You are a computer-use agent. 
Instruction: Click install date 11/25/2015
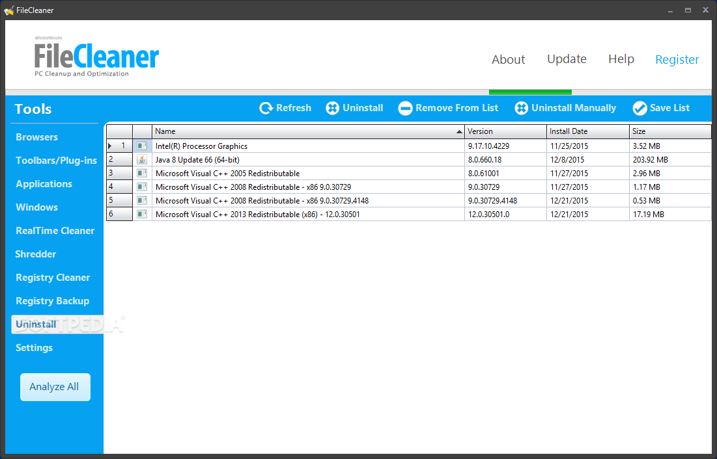coord(588,146)
